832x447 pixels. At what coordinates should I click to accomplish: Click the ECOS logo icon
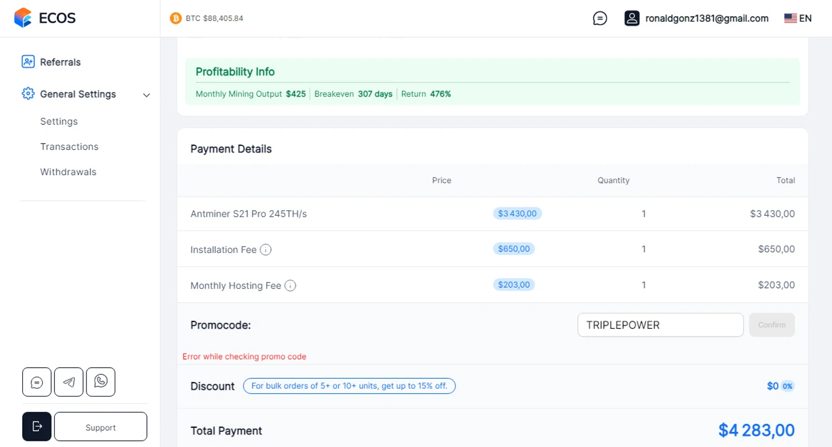pos(23,18)
